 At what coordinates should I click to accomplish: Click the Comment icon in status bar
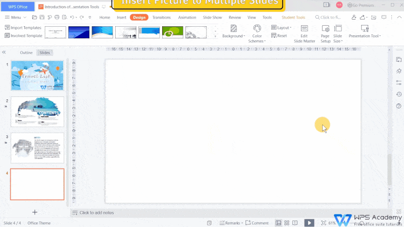coord(257,222)
